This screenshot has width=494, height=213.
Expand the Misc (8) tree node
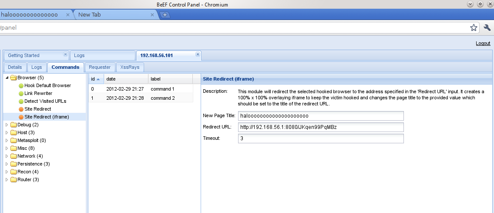tap(7, 149)
